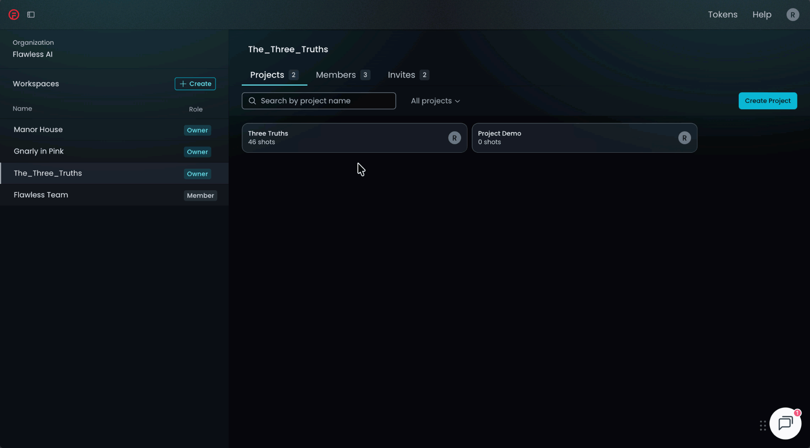The image size is (810, 448).
Task: Click the R avatar on Project Demo card
Action: click(x=684, y=138)
